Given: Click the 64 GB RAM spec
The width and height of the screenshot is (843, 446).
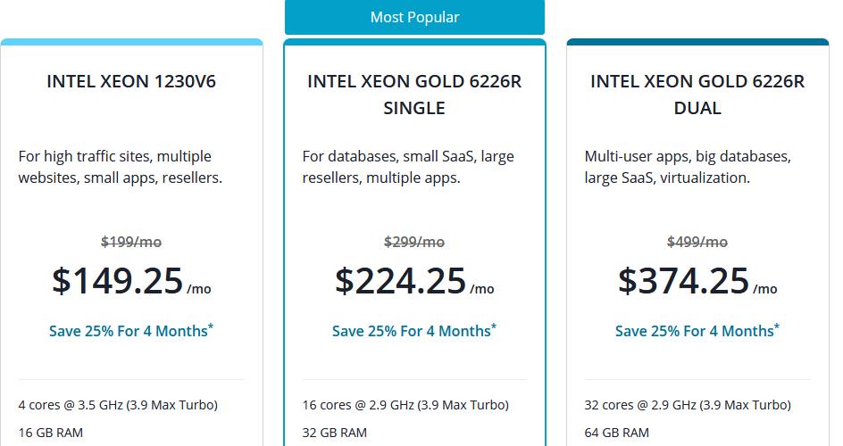Looking at the screenshot, I should (x=617, y=433).
